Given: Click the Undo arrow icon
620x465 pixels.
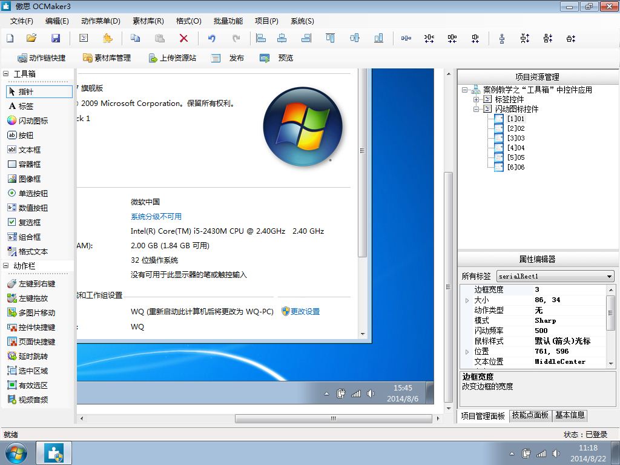Looking at the screenshot, I should click(212, 38).
